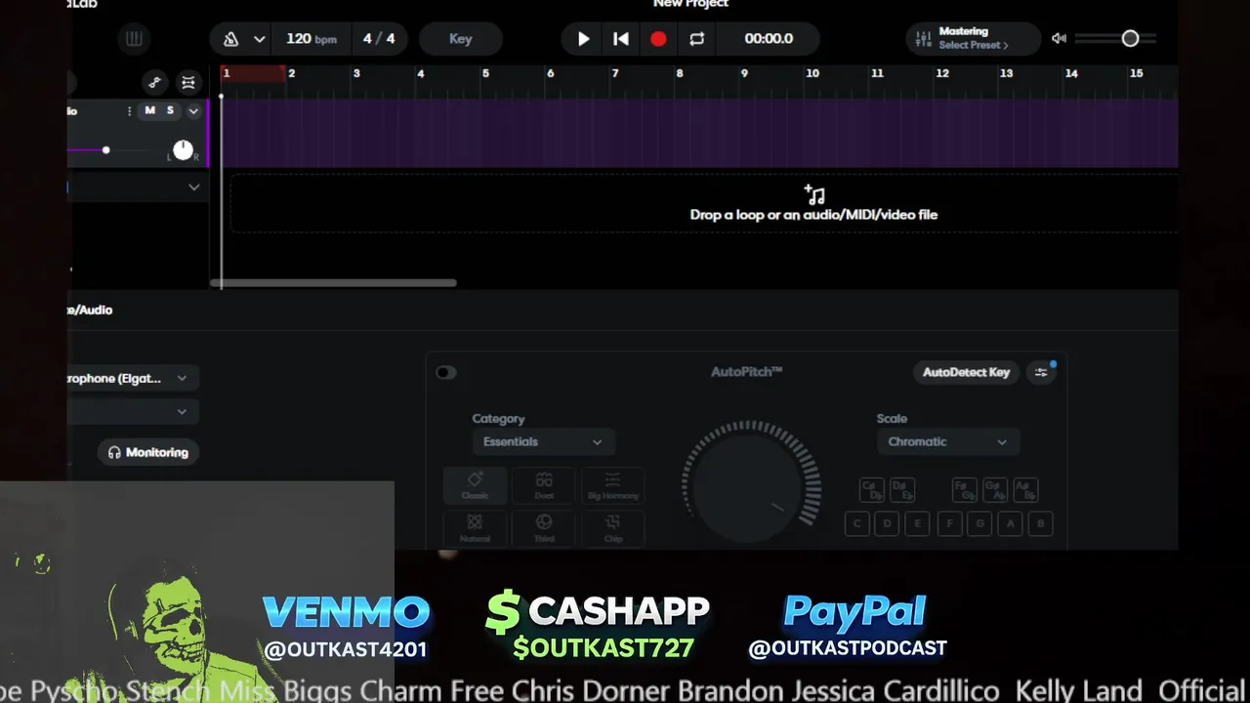Click the red loop region at bar 1
This screenshot has height=703, width=1250.
(x=254, y=73)
